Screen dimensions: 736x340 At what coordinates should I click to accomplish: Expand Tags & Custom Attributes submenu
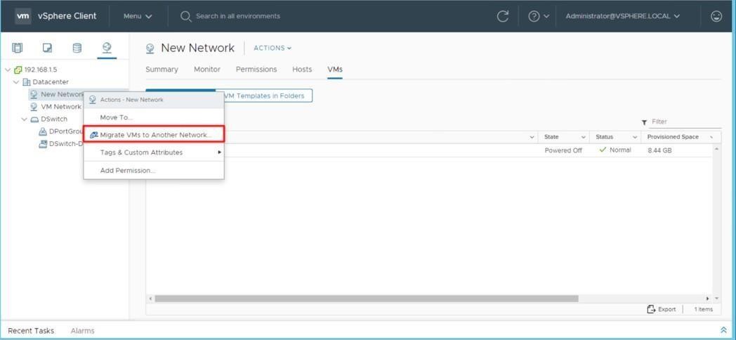point(154,152)
